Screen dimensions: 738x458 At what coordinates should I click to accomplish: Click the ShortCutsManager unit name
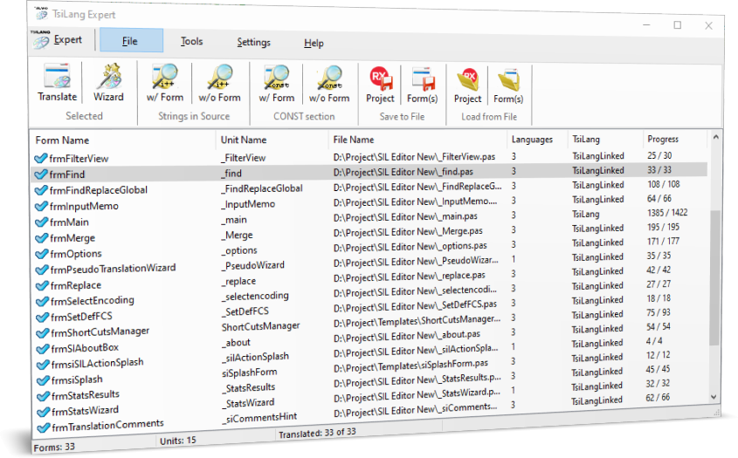(260, 326)
